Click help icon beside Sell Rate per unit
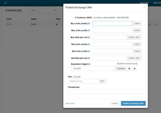 [x=89, y=58]
